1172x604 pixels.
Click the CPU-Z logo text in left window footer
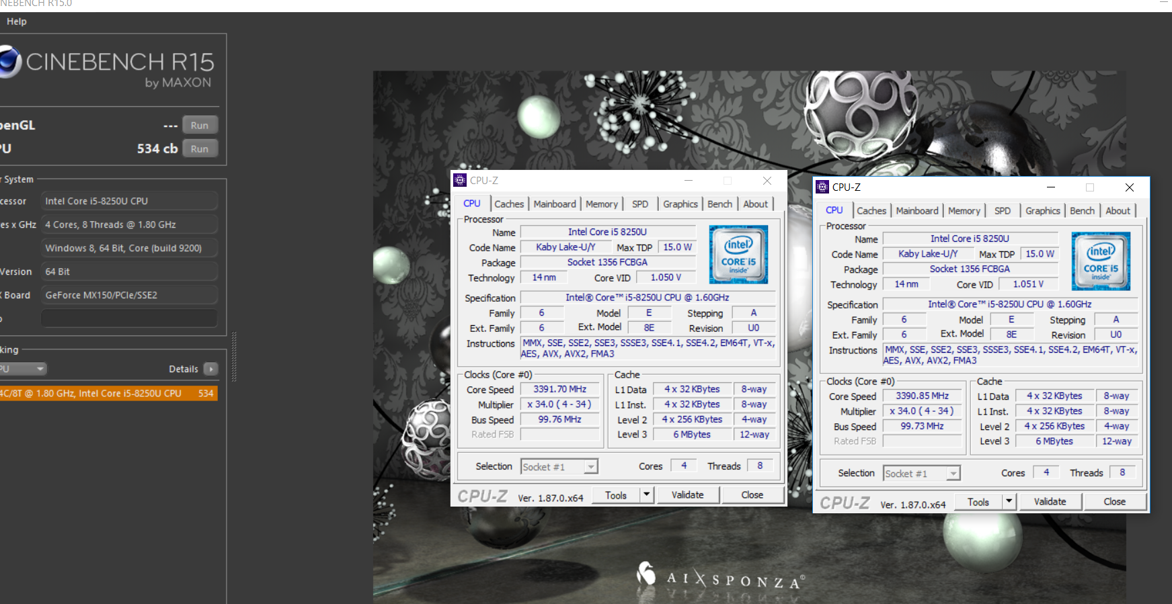pos(482,497)
